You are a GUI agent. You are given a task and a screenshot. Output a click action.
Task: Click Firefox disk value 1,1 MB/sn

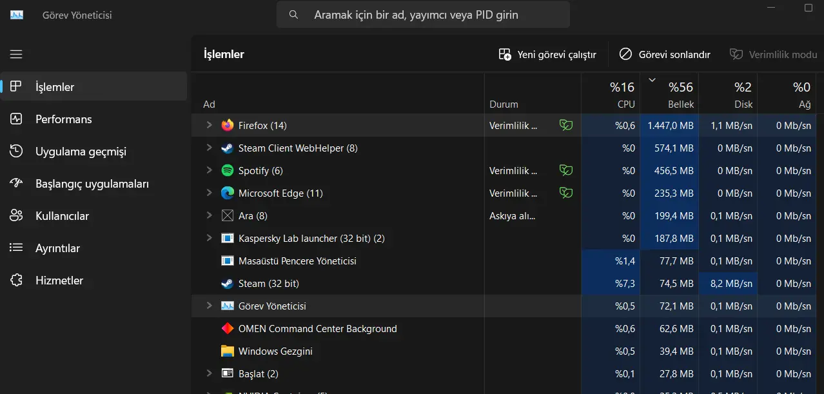pyautogui.click(x=731, y=126)
